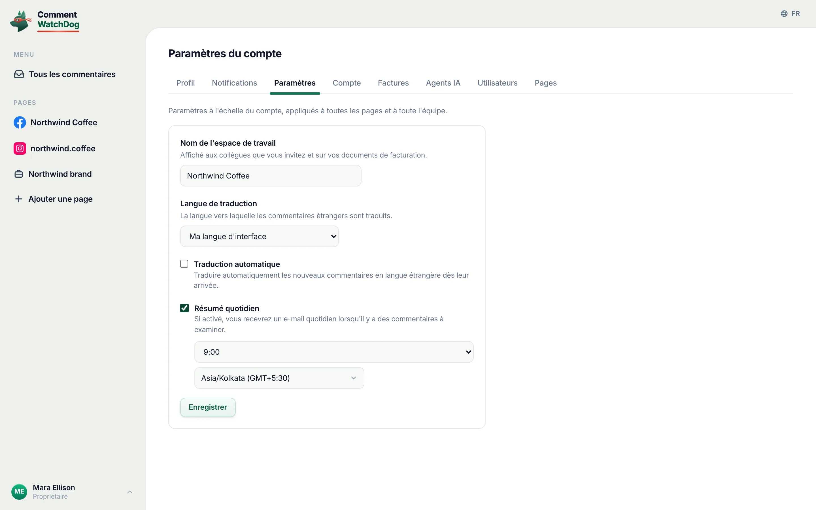The image size is (816, 510).
Task: Open the Asia/Kolkata timezone selector
Action: point(279,378)
